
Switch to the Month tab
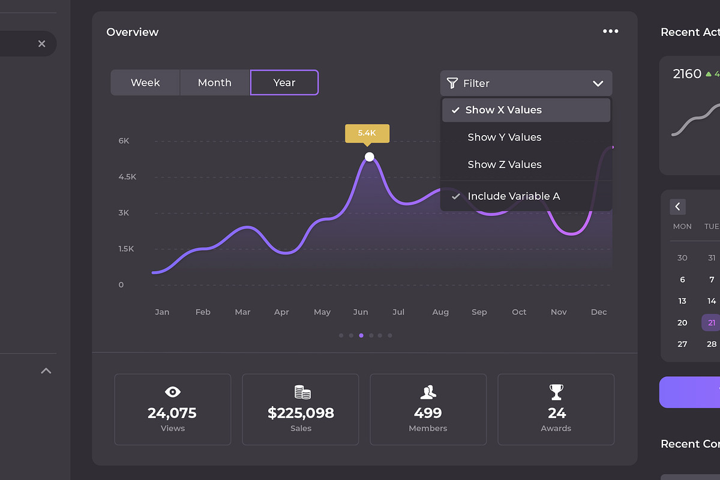[214, 82]
